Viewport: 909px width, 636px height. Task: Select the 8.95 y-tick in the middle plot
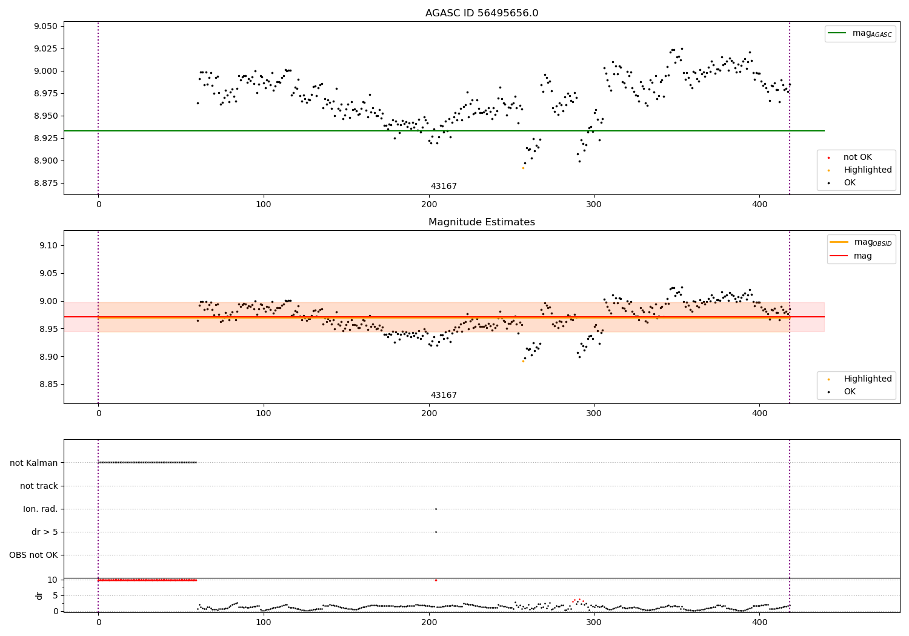tap(48, 329)
